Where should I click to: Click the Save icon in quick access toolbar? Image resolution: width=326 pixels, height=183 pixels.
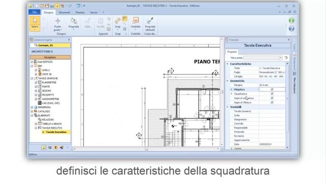[47, 6]
